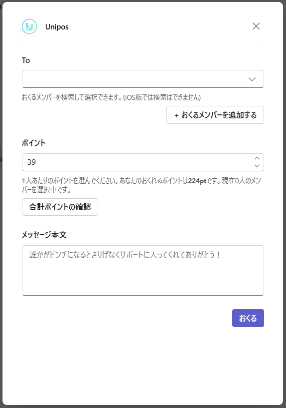Increase points with the up arrow
The height and width of the screenshot is (408, 286).
[x=257, y=158]
